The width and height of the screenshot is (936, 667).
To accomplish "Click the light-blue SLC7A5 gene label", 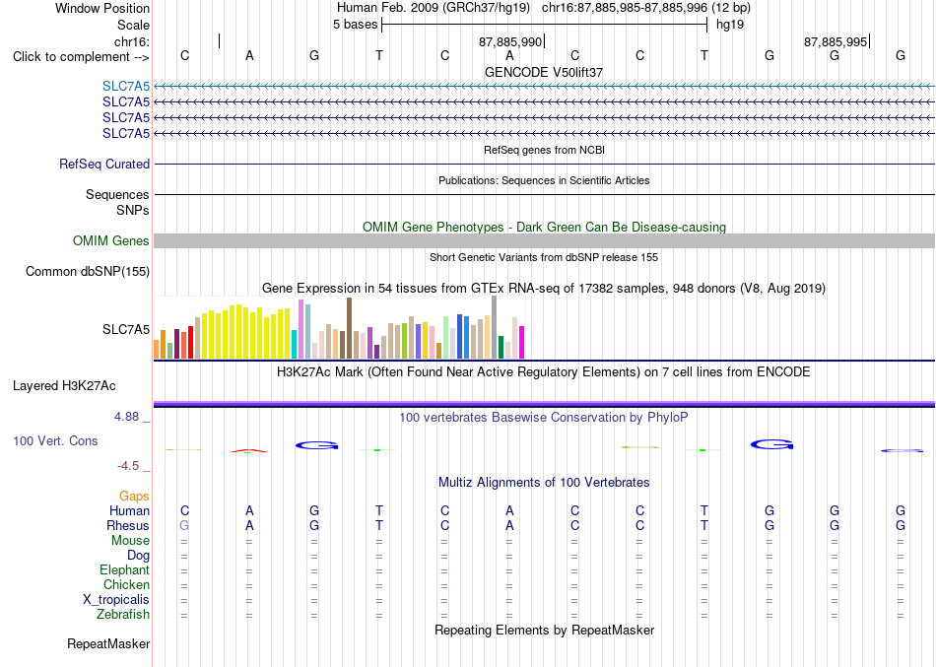I will (126, 86).
